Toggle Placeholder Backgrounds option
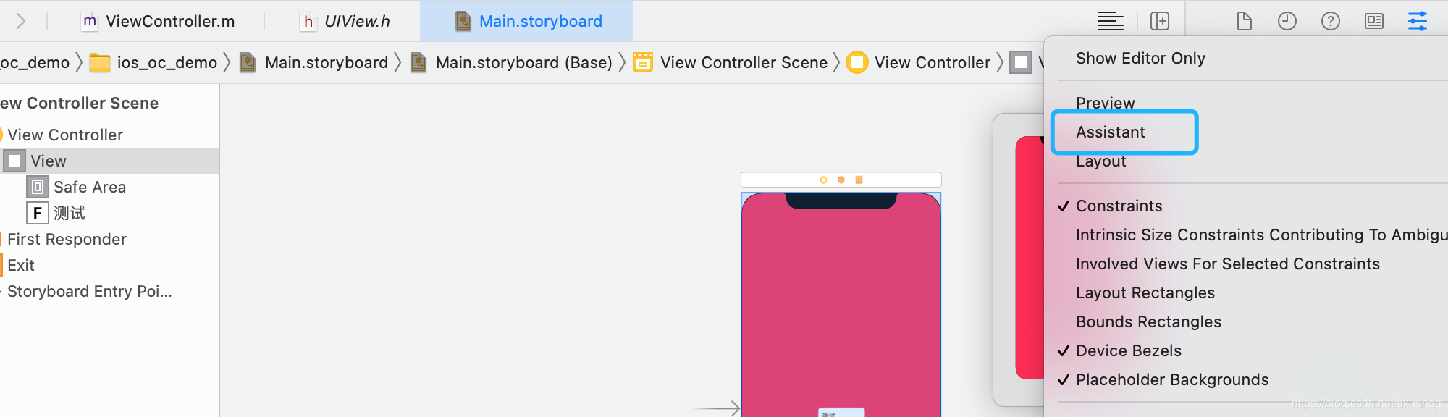 [1171, 380]
